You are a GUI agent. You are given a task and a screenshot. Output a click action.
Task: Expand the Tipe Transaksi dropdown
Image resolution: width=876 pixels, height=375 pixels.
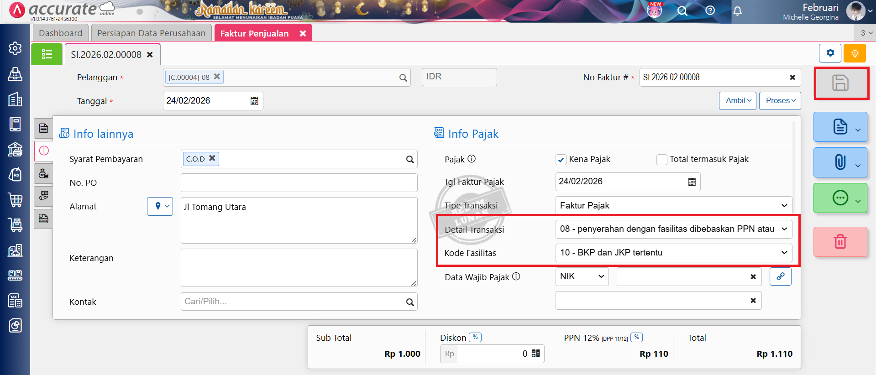click(673, 206)
